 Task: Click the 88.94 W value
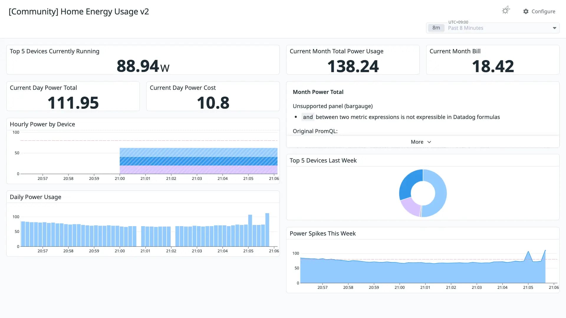pyautogui.click(x=143, y=66)
